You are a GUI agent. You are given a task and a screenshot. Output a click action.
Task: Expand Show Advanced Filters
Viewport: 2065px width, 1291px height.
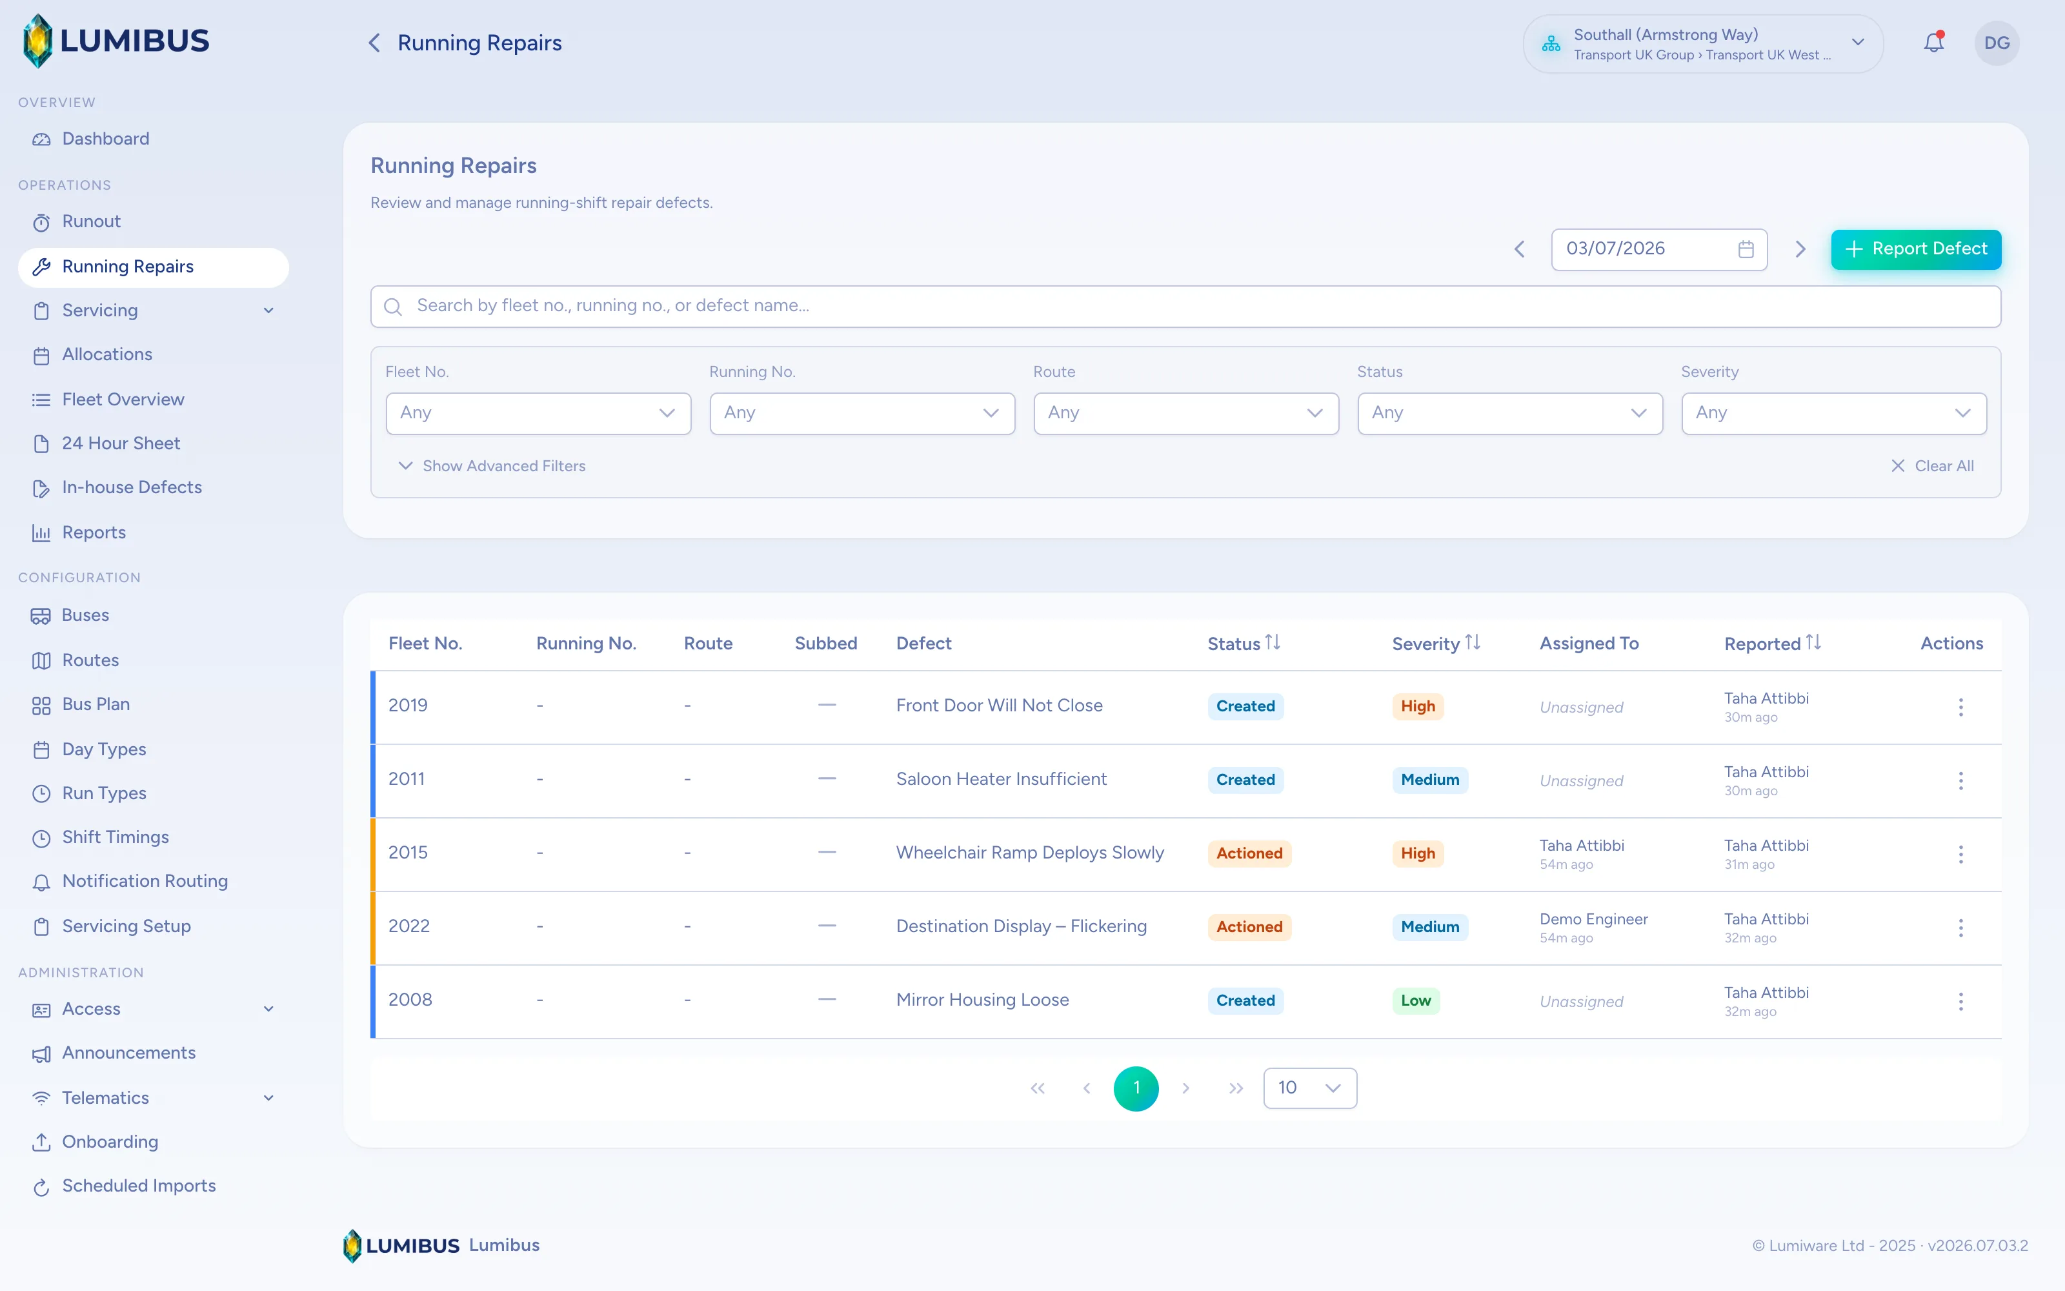coord(492,465)
